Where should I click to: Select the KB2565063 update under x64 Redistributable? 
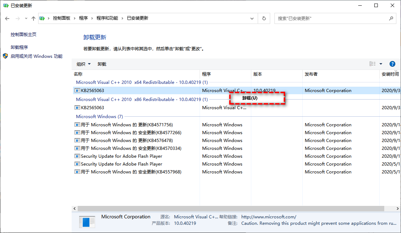click(237, 91)
